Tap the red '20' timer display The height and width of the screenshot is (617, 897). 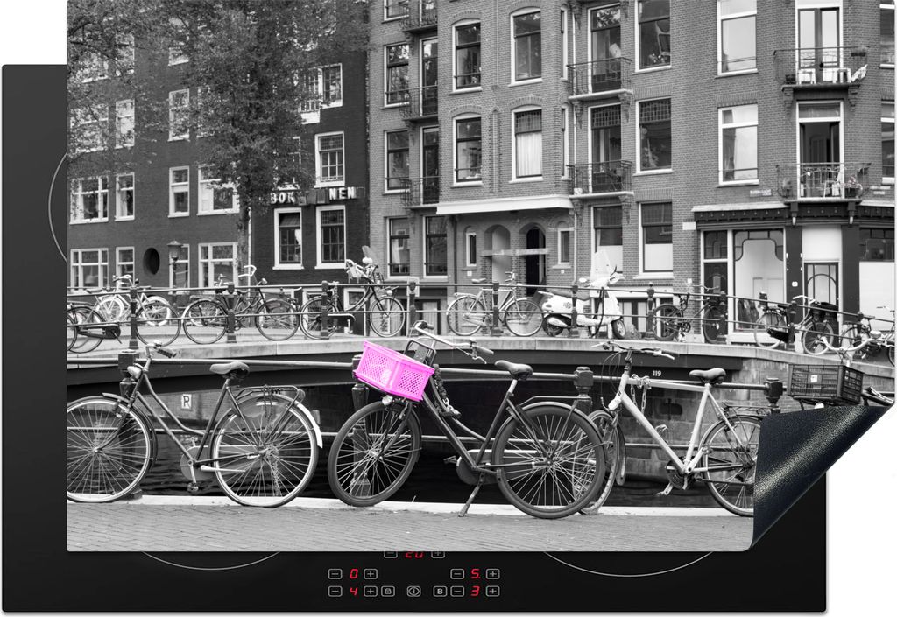(414, 554)
